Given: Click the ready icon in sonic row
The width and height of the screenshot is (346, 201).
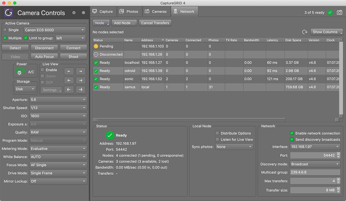Looking at the screenshot, I should 96,79.
